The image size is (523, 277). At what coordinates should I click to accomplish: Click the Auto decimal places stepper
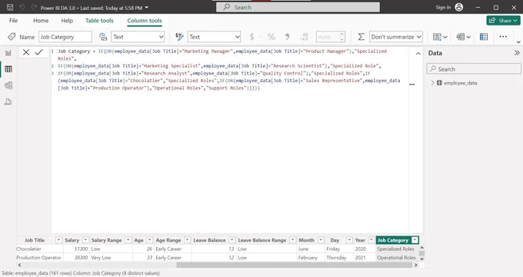click(342, 37)
